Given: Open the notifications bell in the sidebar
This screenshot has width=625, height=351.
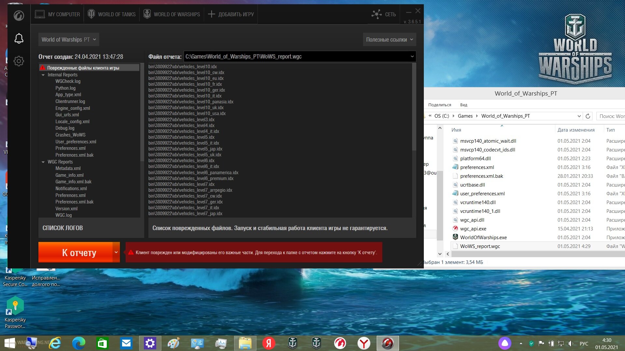Looking at the screenshot, I should pyautogui.click(x=19, y=38).
